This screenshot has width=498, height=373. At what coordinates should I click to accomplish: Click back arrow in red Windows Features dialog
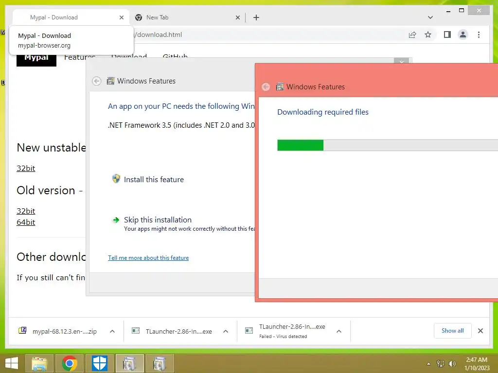[266, 87]
